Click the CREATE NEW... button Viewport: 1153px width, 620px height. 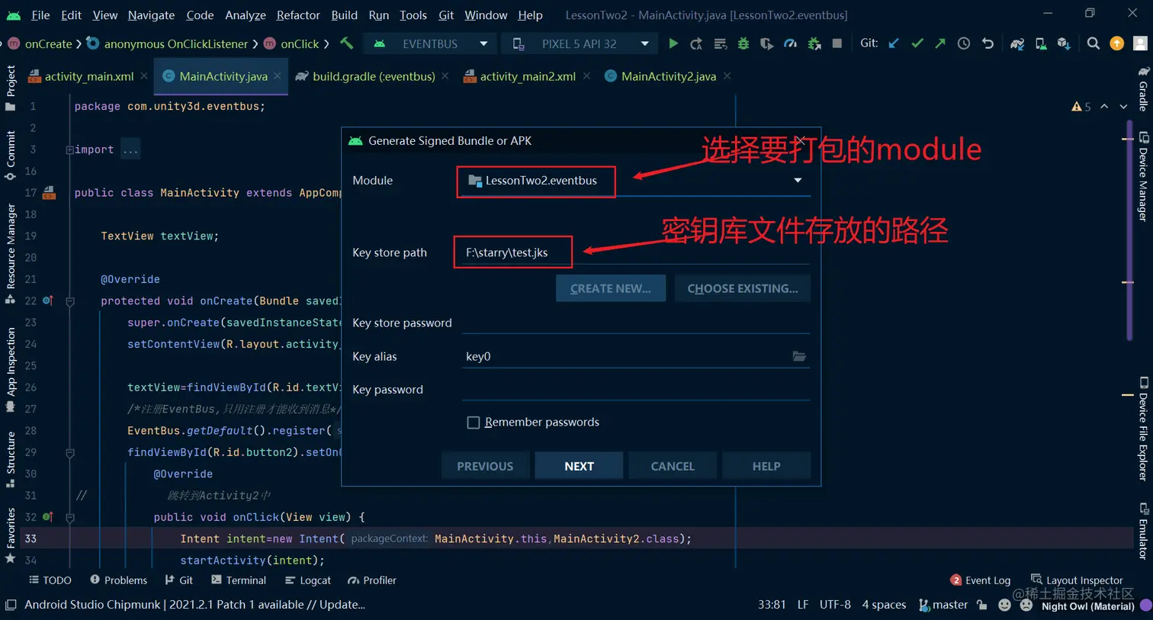coord(611,288)
